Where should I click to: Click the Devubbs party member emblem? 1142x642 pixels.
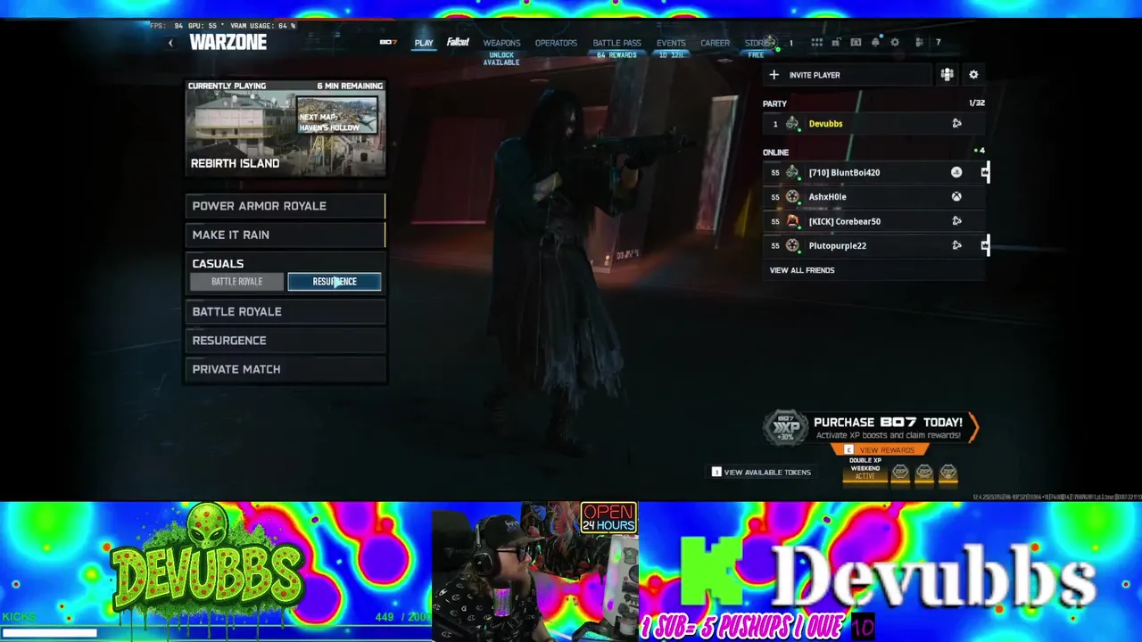792,124
